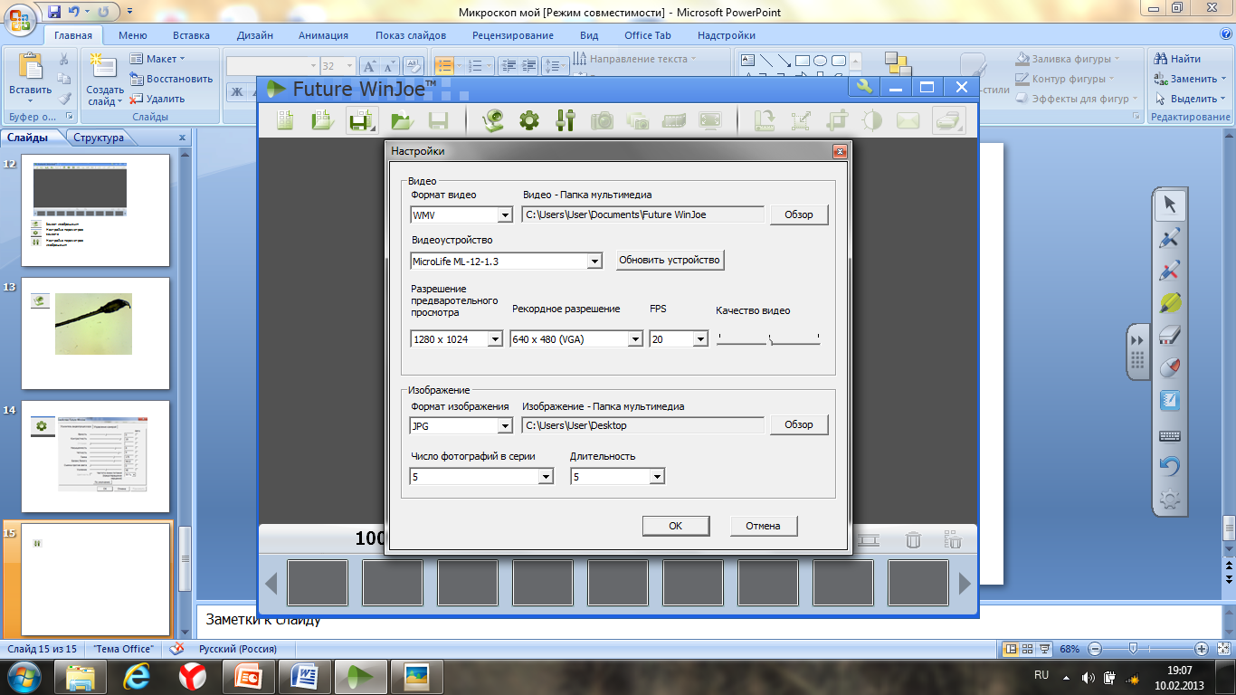Click the film strip video icon in WinJoe
Viewport: 1236px width, 695px height.
coord(674,120)
